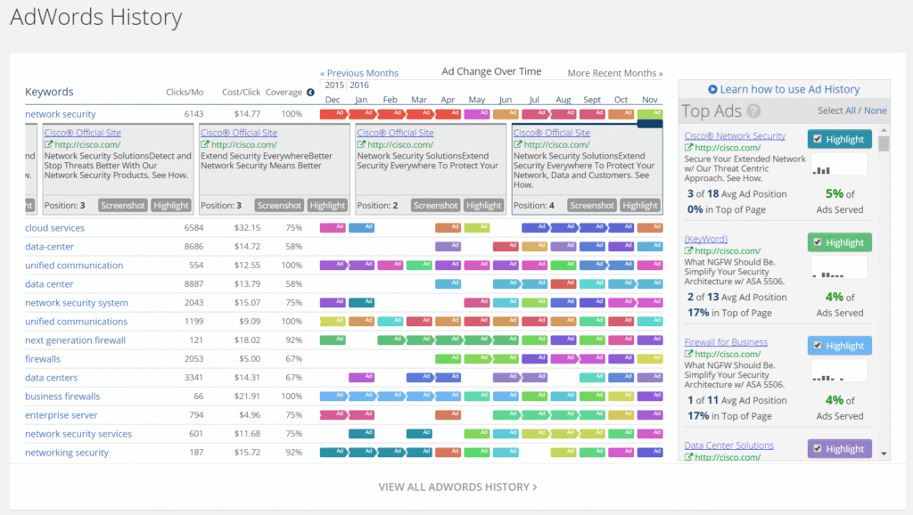Click external link icon in the Extend Security EverywhereBetter ad card
This screenshot has width=913, height=515.
coord(205,144)
